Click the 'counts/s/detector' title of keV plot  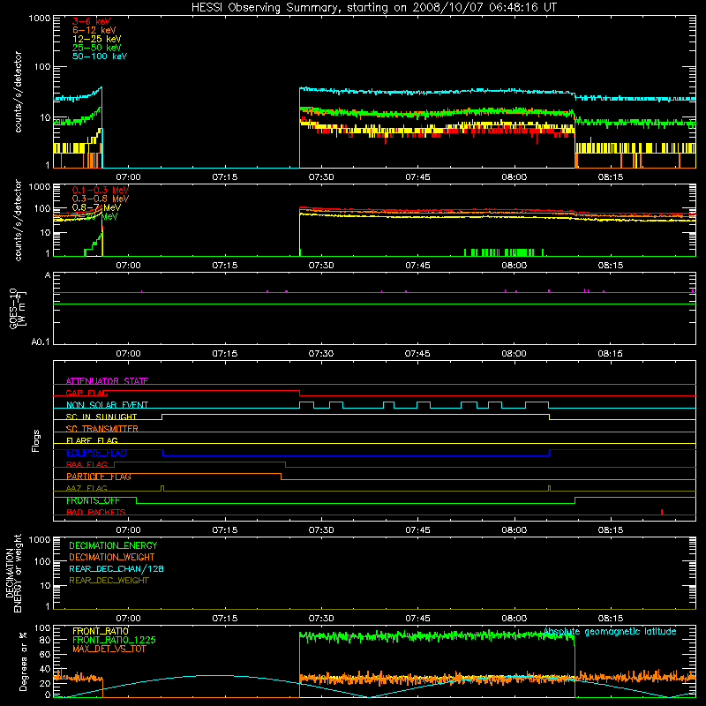pyautogui.click(x=18, y=92)
